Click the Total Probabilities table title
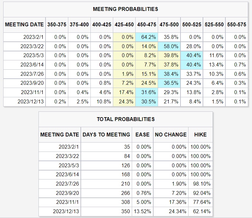 [126, 119]
